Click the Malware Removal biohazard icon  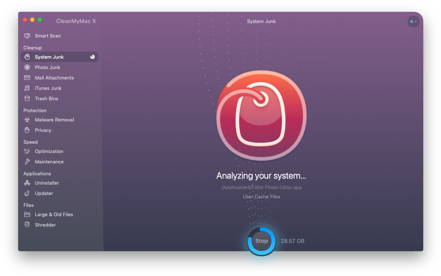(27, 120)
